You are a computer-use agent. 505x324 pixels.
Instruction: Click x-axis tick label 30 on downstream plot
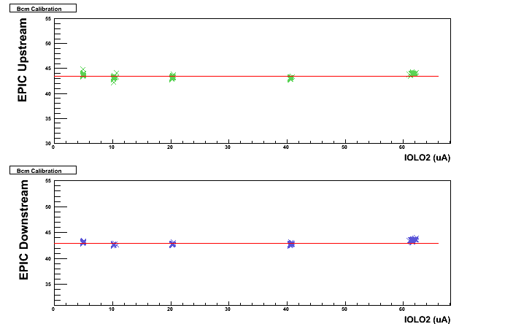click(228, 309)
